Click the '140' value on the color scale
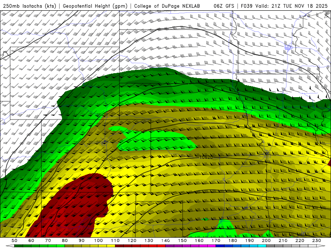331x248 pixels. coord(166,241)
